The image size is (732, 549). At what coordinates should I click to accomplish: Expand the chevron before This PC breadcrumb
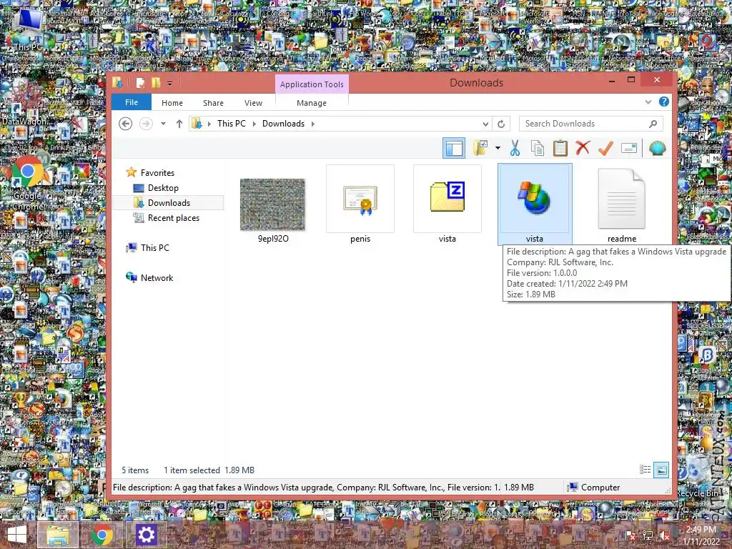click(x=209, y=124)
